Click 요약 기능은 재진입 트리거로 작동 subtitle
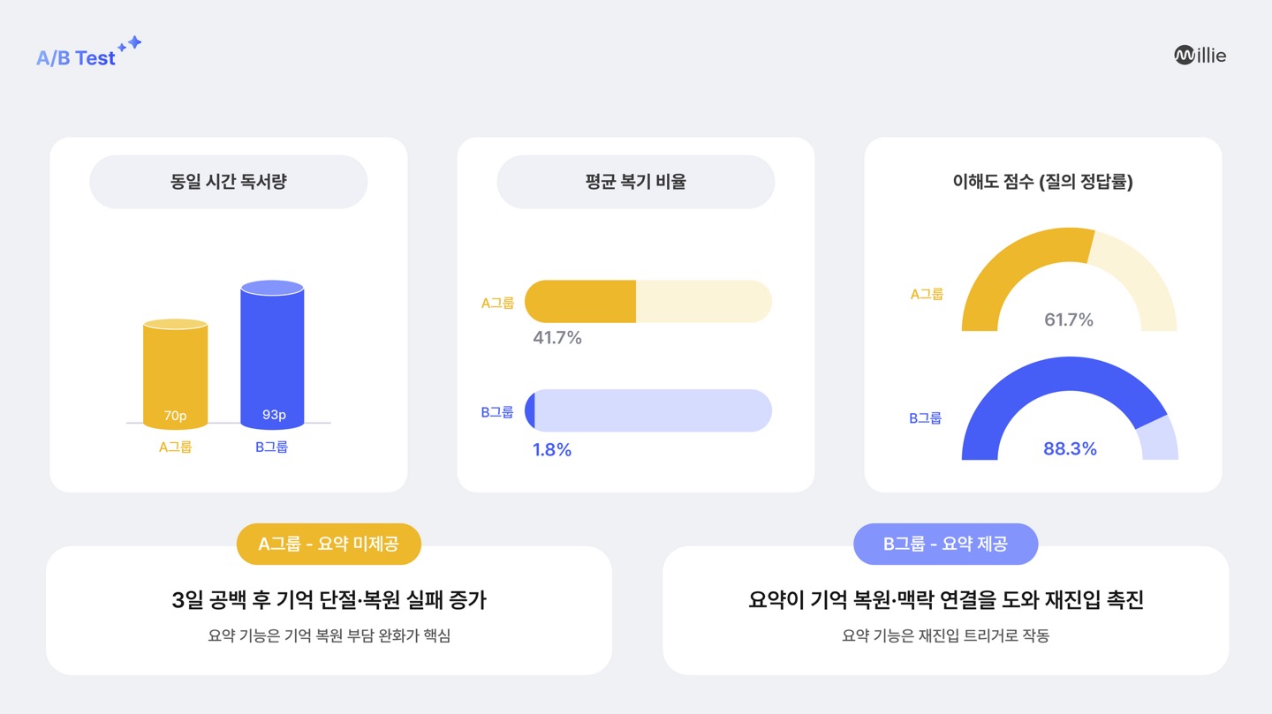 click(x=945, y=635)
